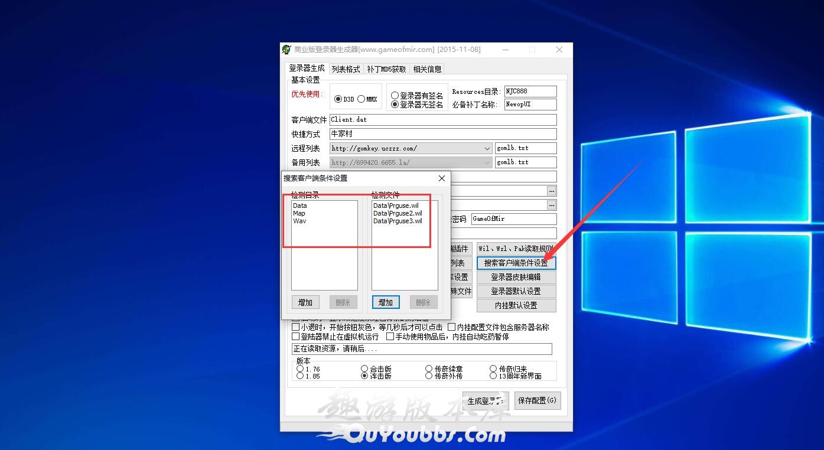This screenshot has width=824, height=450.
Task: Enable 登陆器禁止在虚拟机运行 checkbox
Action: click(296, 337)
